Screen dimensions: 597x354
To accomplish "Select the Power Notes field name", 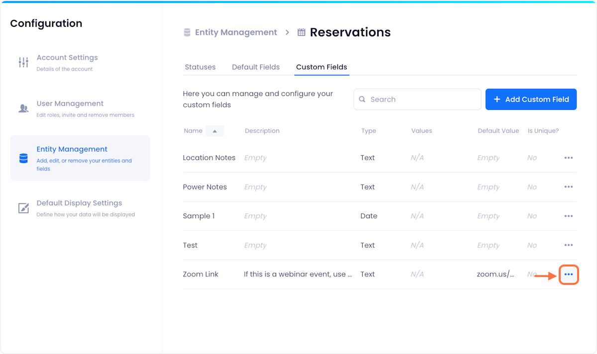I will (x=204, y=187).
